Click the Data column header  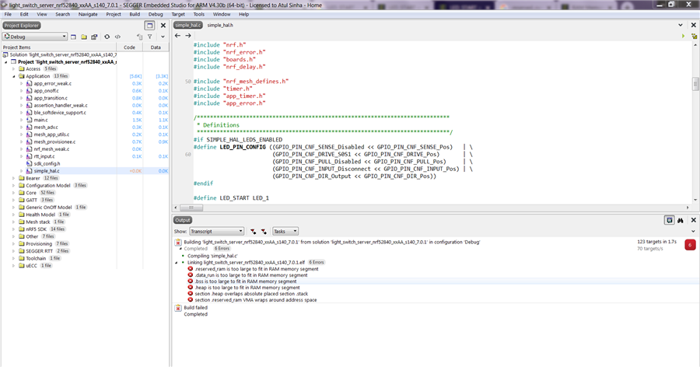[x=156, y=47]
